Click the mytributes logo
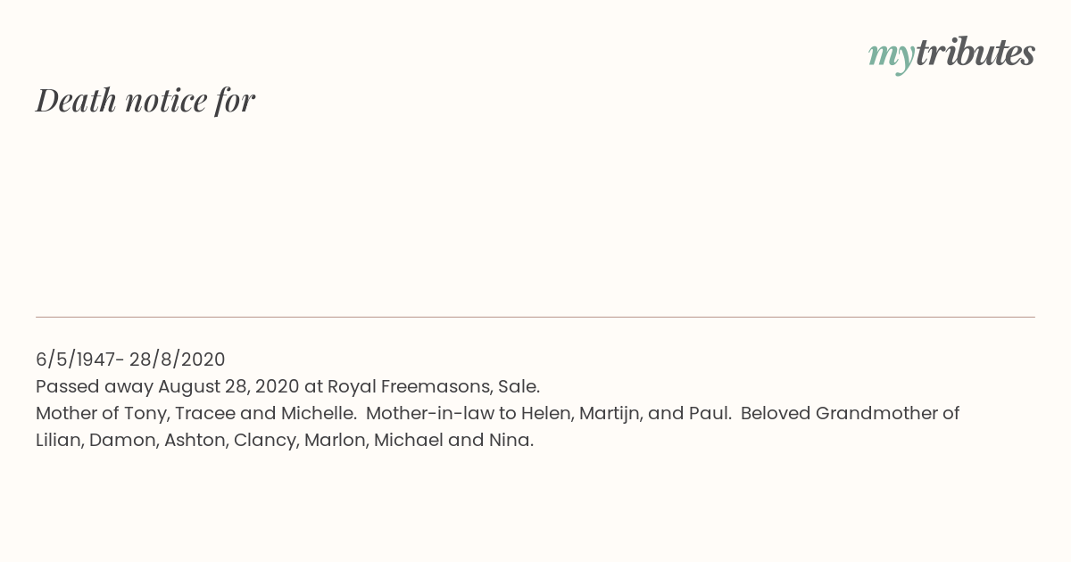 [951, 54]
